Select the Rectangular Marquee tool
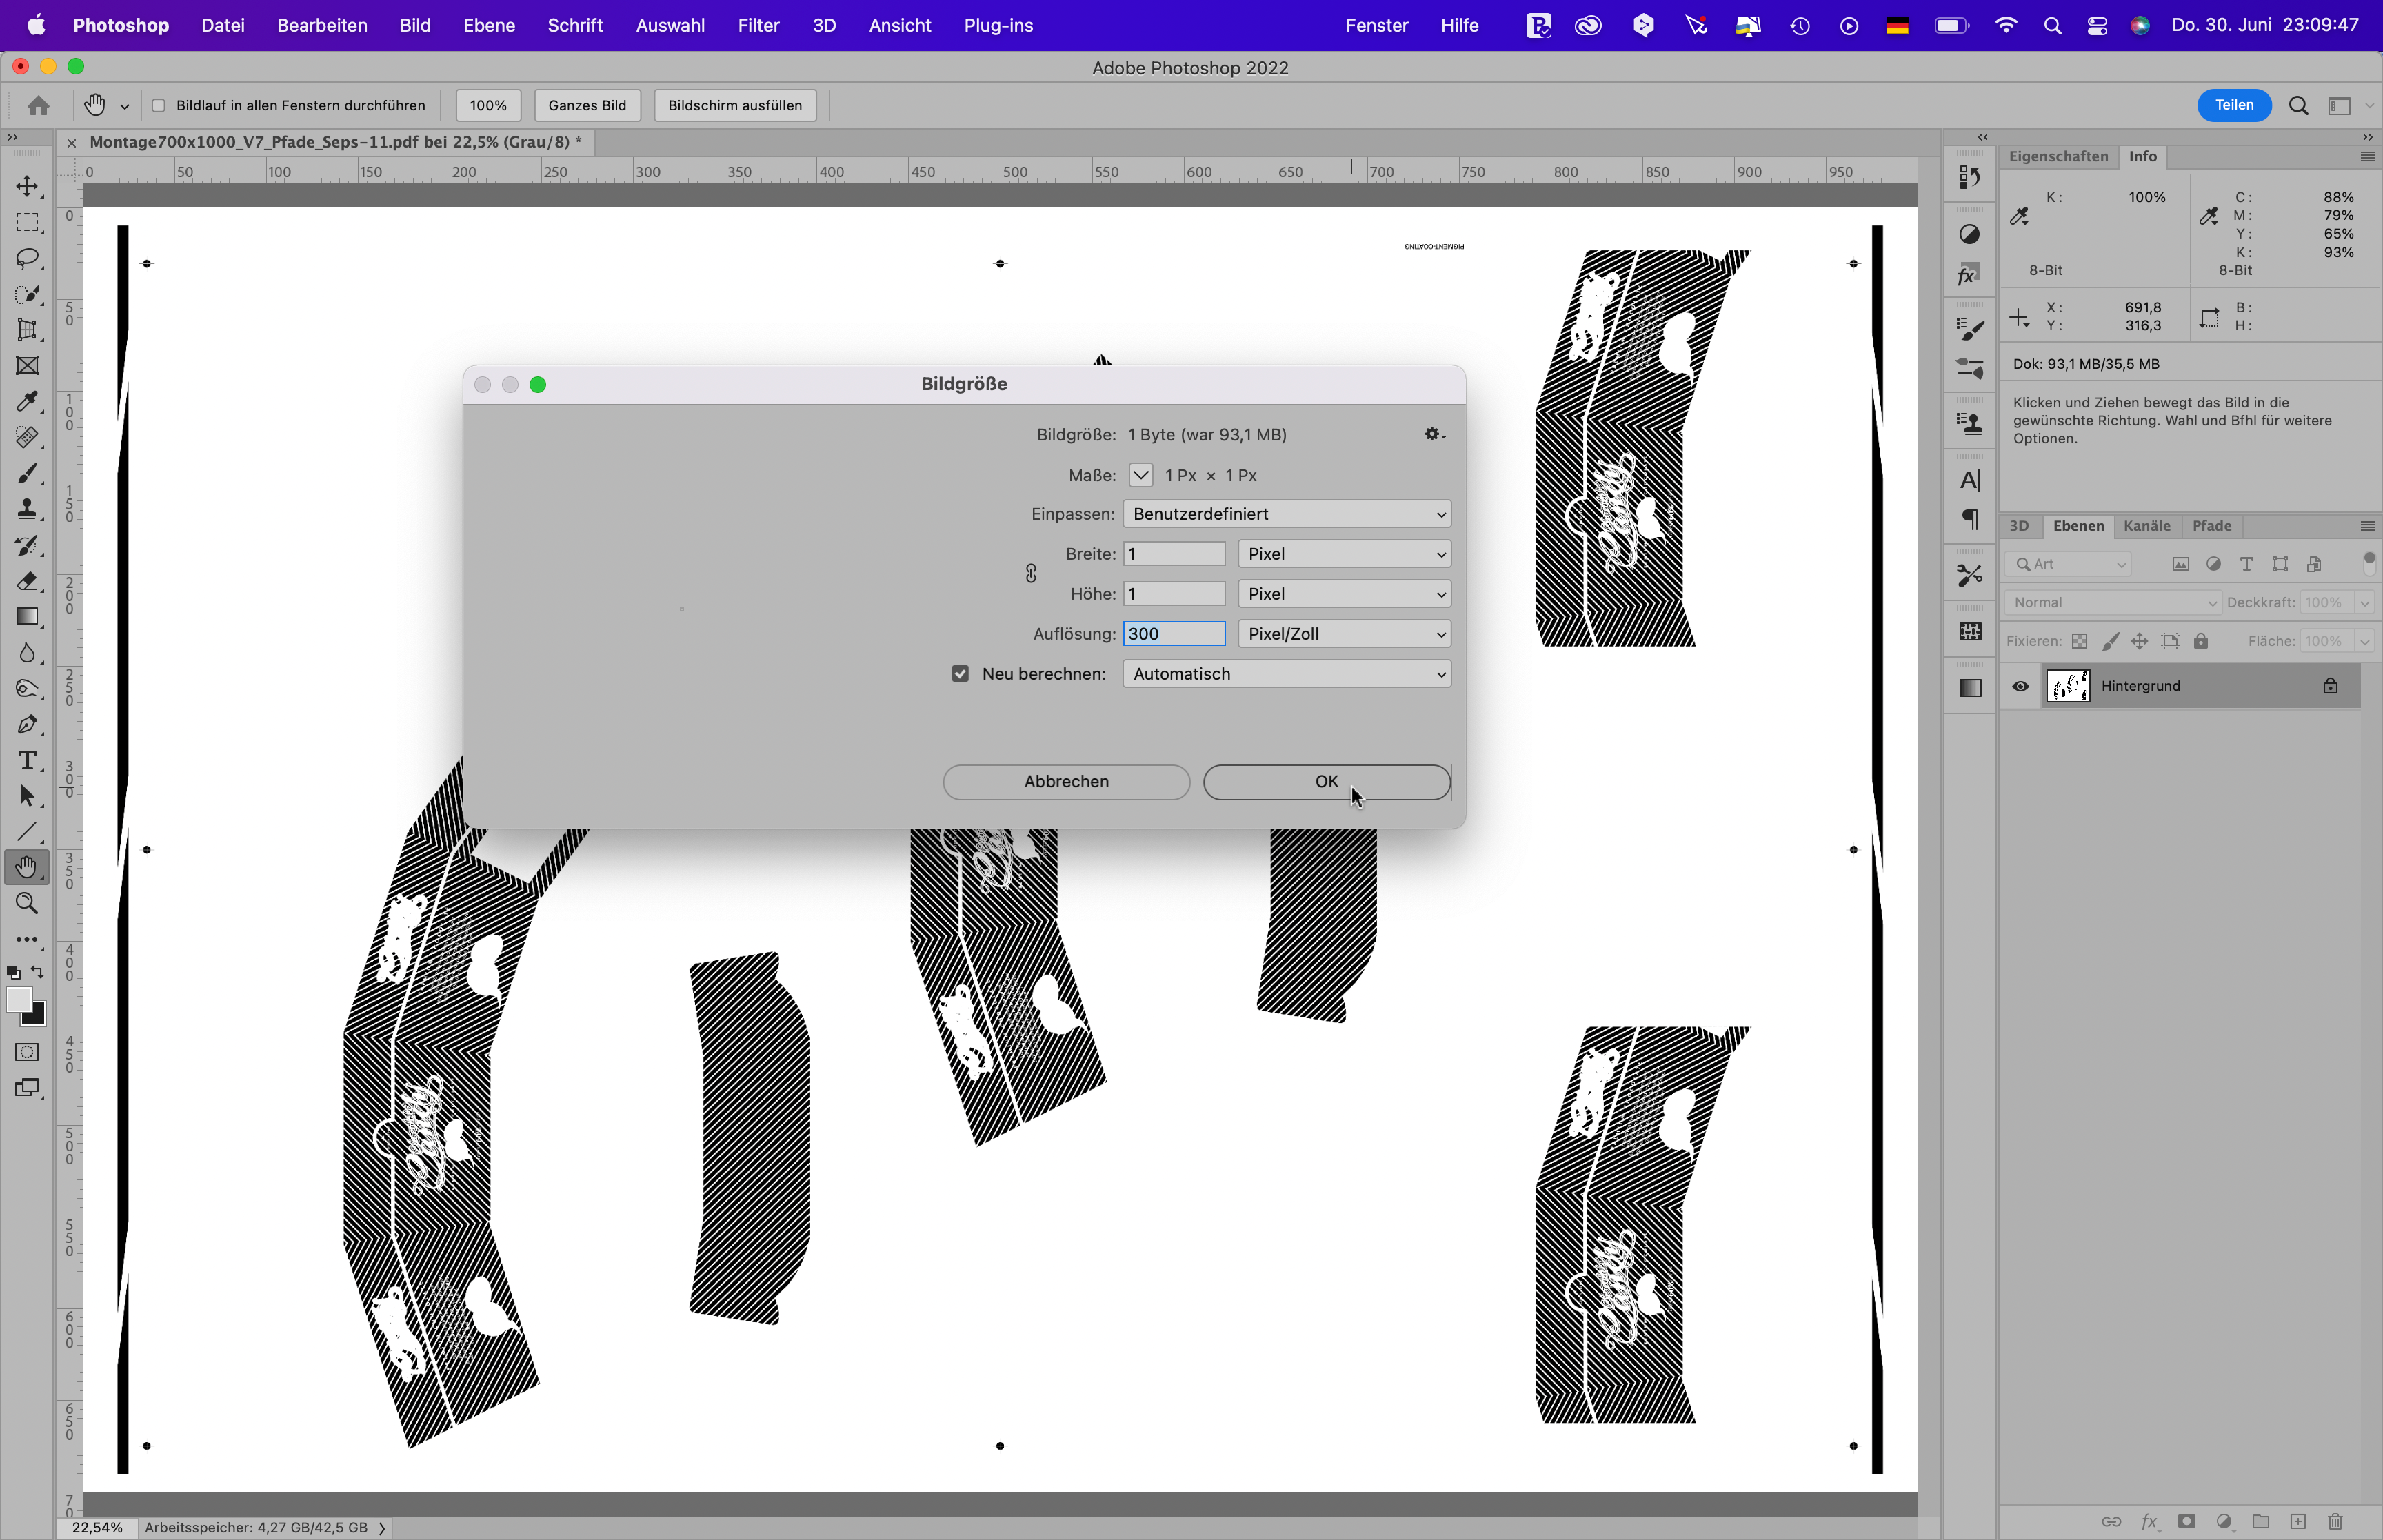Screen dimensions: 2383x1540 [27, 222]
